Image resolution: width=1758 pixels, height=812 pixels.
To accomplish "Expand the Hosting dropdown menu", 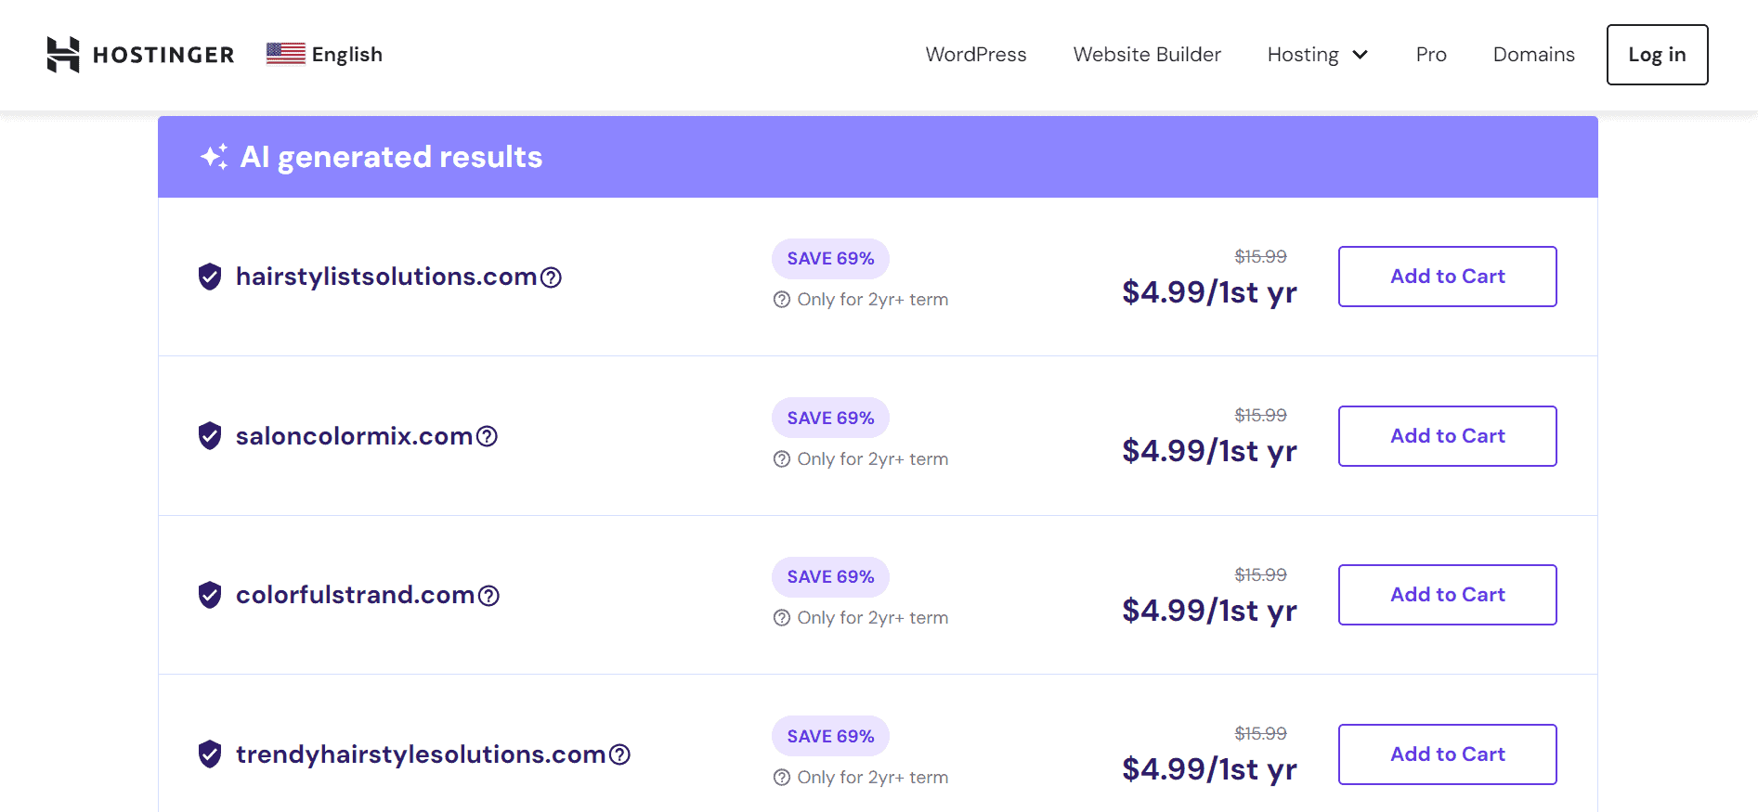I will point(1317,55).
